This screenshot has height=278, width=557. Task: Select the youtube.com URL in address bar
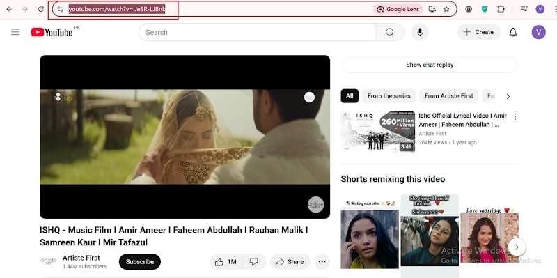[x=117, y=9]
